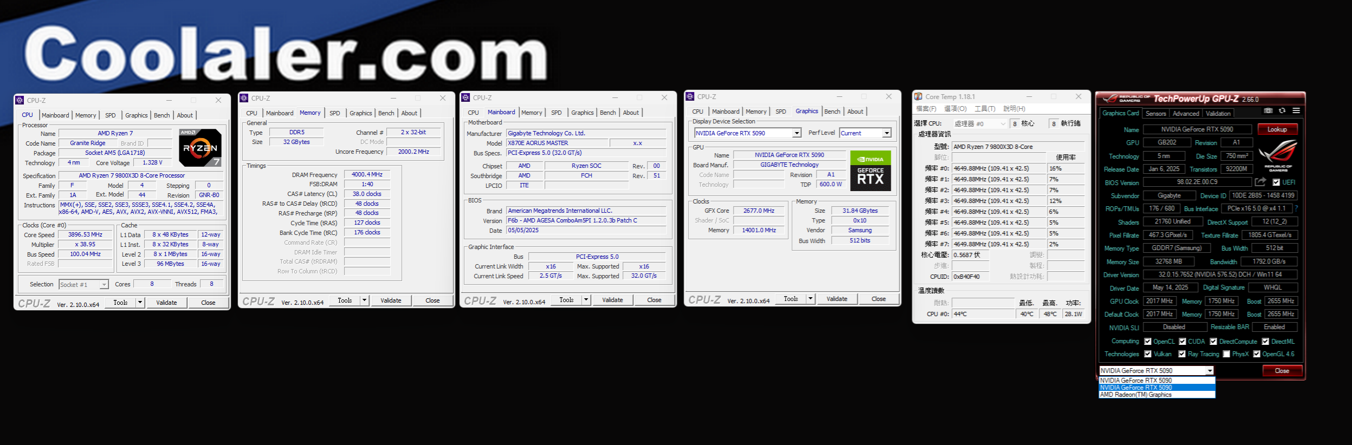
Task: Choose AMD Radeon(TM) Graphics from the GPU list
Action: pyautogui.click(x=1157, y=395)
